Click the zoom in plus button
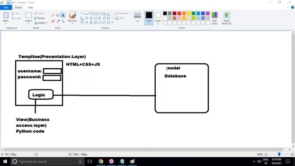 [x=292, y=154]
